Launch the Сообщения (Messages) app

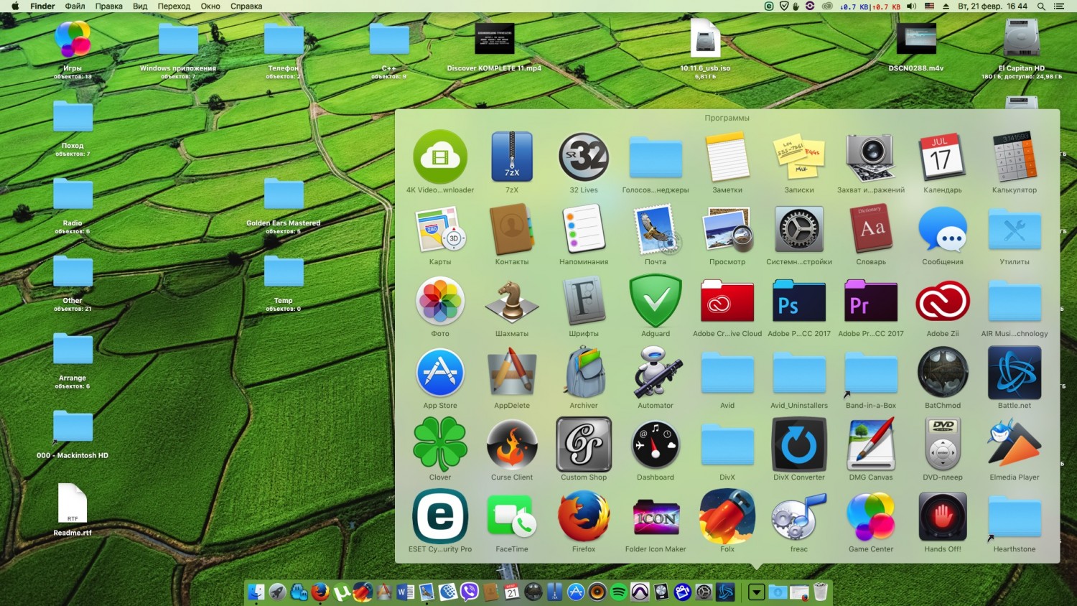[x=943, y=230]
